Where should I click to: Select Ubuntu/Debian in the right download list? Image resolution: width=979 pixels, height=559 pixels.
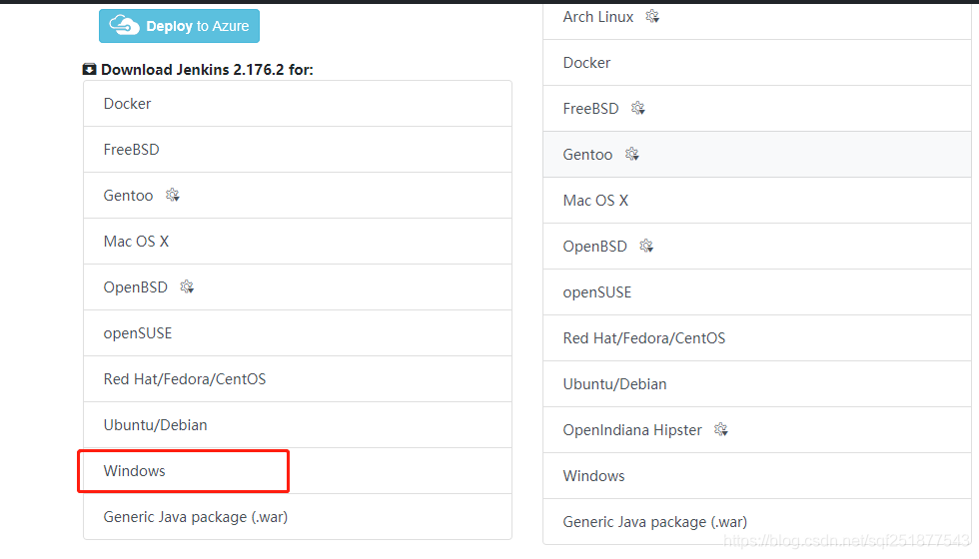click(757, 383)
